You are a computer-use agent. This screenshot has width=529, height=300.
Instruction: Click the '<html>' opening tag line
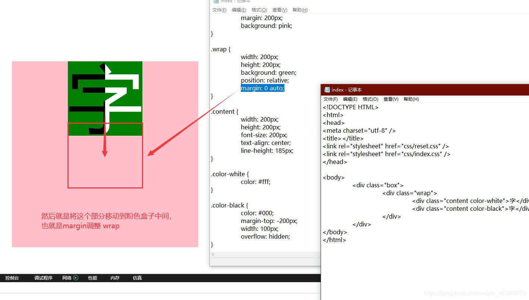(333, 115)
